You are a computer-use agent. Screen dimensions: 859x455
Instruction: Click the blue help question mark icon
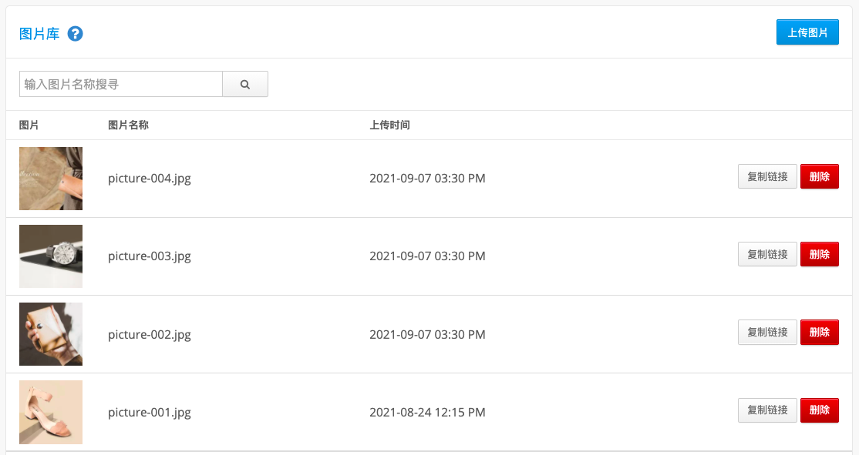(75, 34)
